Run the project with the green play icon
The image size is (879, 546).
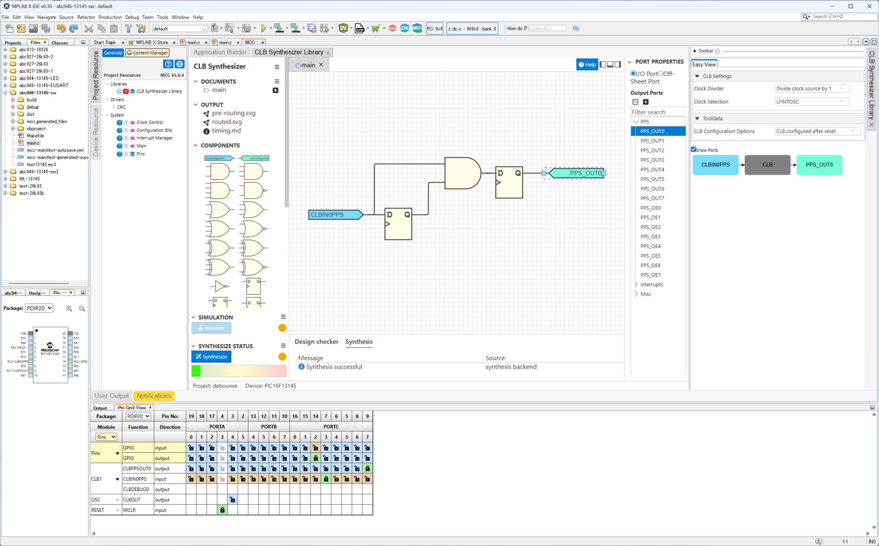[x=263, y=28]
